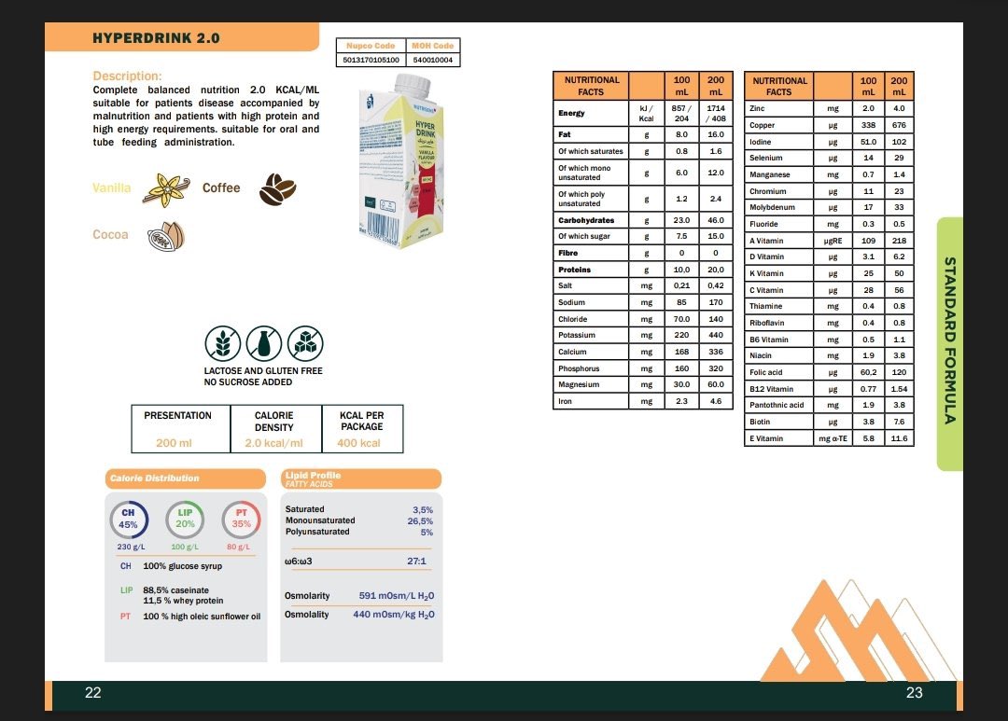Click the lactose free bottle icon

click(264, 343)
